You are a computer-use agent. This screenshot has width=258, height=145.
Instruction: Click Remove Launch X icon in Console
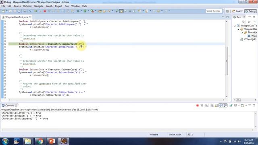coord(202,106)
